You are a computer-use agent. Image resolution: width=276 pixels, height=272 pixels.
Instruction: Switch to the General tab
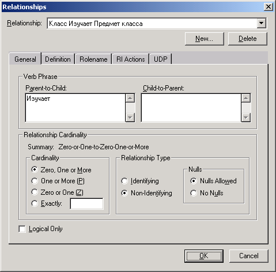25,59
